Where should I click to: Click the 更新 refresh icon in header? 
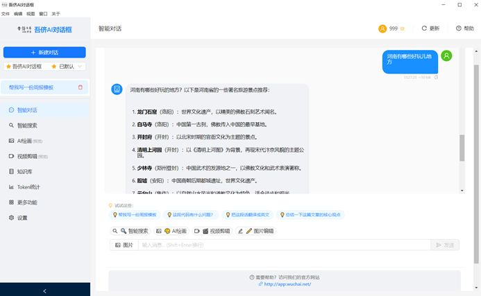point(424,28)
